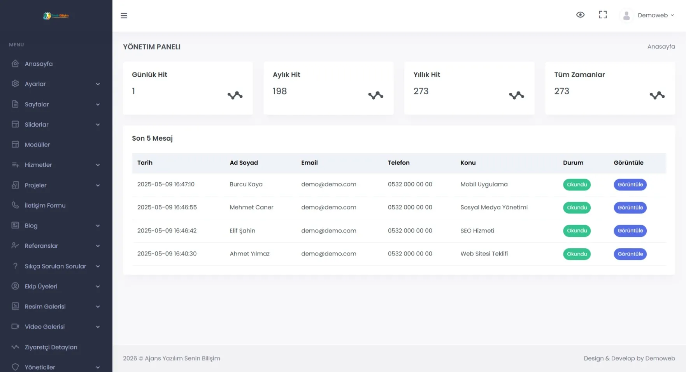This screenshot has height=372, width=686.
Task: Open the Hizmetler menu item
Action: pyautogui.click(x=38, y=165)
